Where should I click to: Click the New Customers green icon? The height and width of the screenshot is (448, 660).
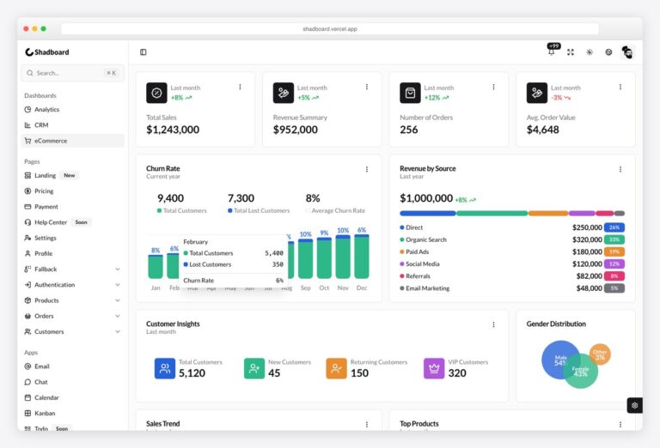[254, 368]
